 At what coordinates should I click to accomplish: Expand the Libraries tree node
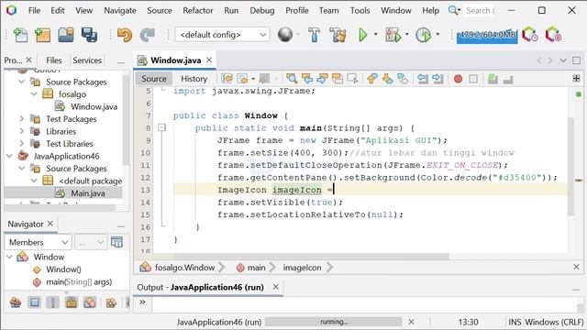tap(22, 131)
